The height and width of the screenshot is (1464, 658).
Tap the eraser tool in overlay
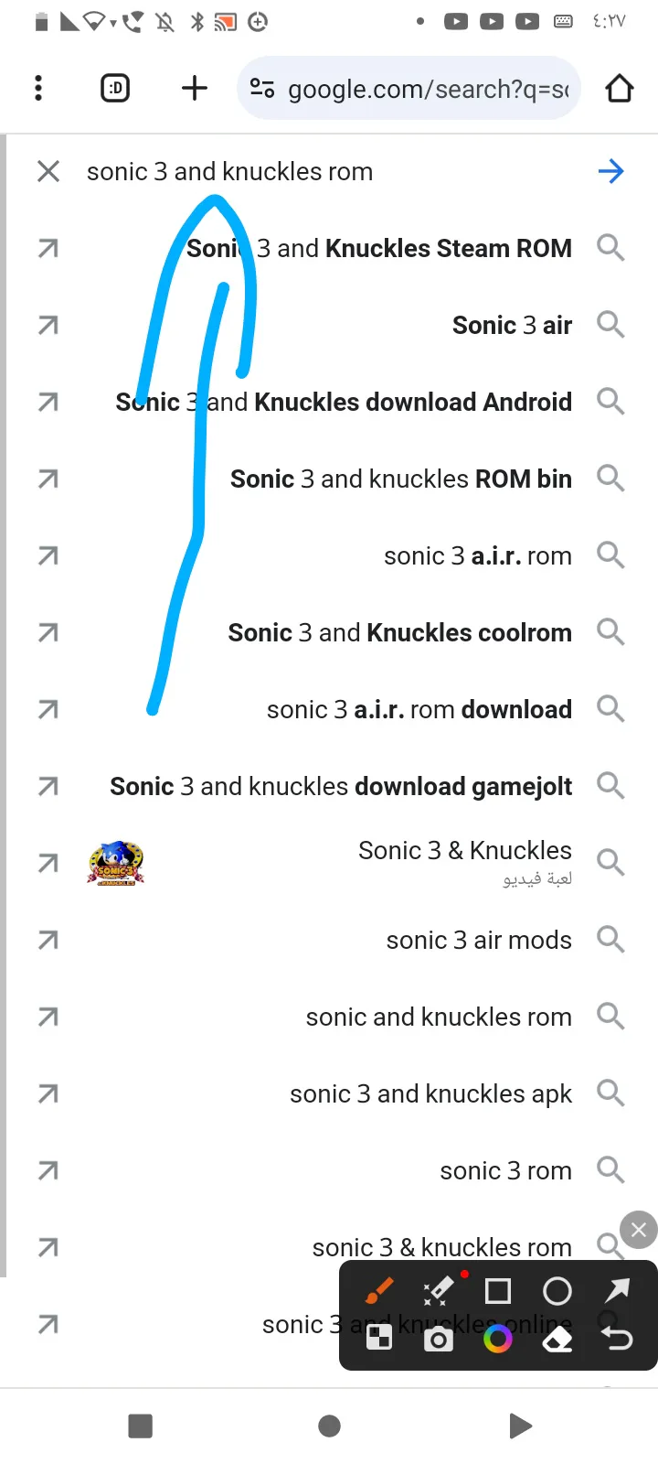tap(557, 1340)
